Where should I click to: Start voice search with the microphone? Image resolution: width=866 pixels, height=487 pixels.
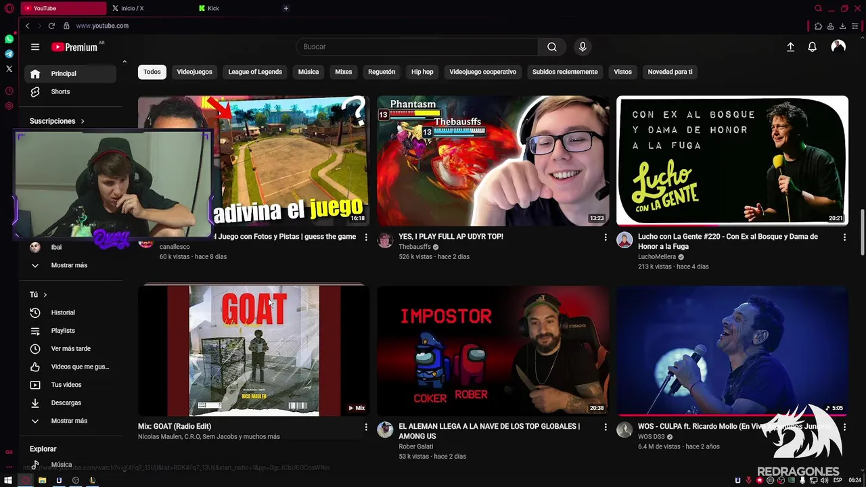[x=583, y=47]
